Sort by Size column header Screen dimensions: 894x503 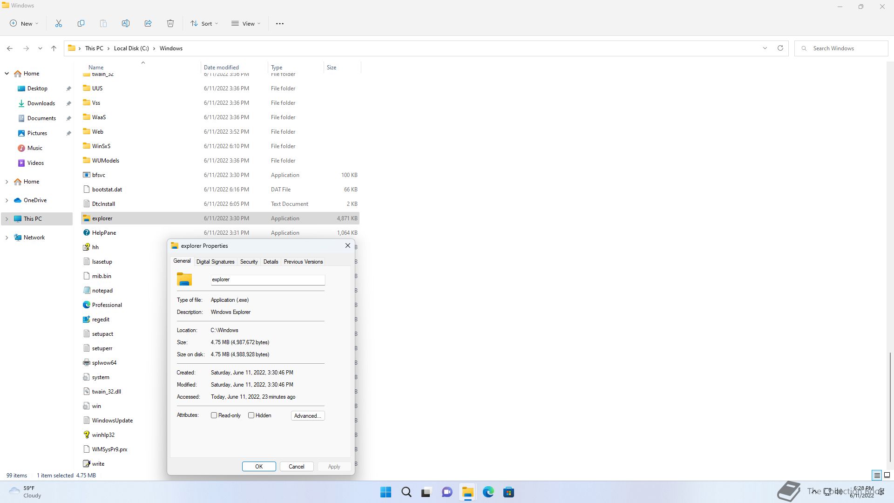[x=342, y=68]
